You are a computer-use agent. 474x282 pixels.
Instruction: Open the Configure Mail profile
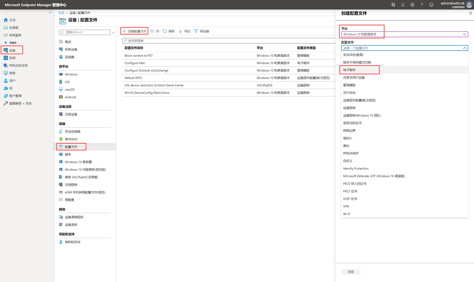point(135,63)
